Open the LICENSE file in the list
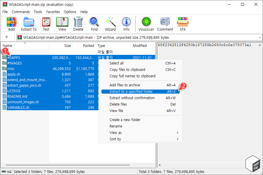This screenshot has height=175, width=263. pyautogui.click(x=13, y=91)
